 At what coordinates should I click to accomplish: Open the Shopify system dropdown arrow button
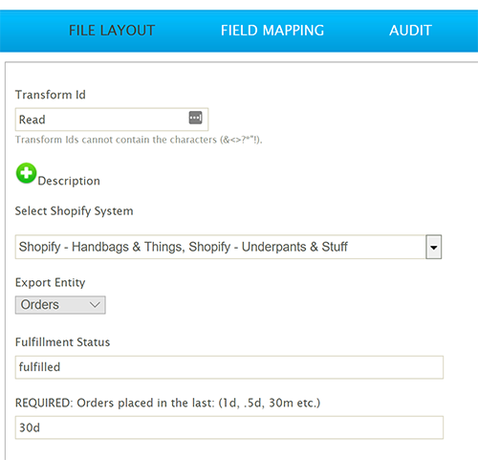tap(434, 247)
